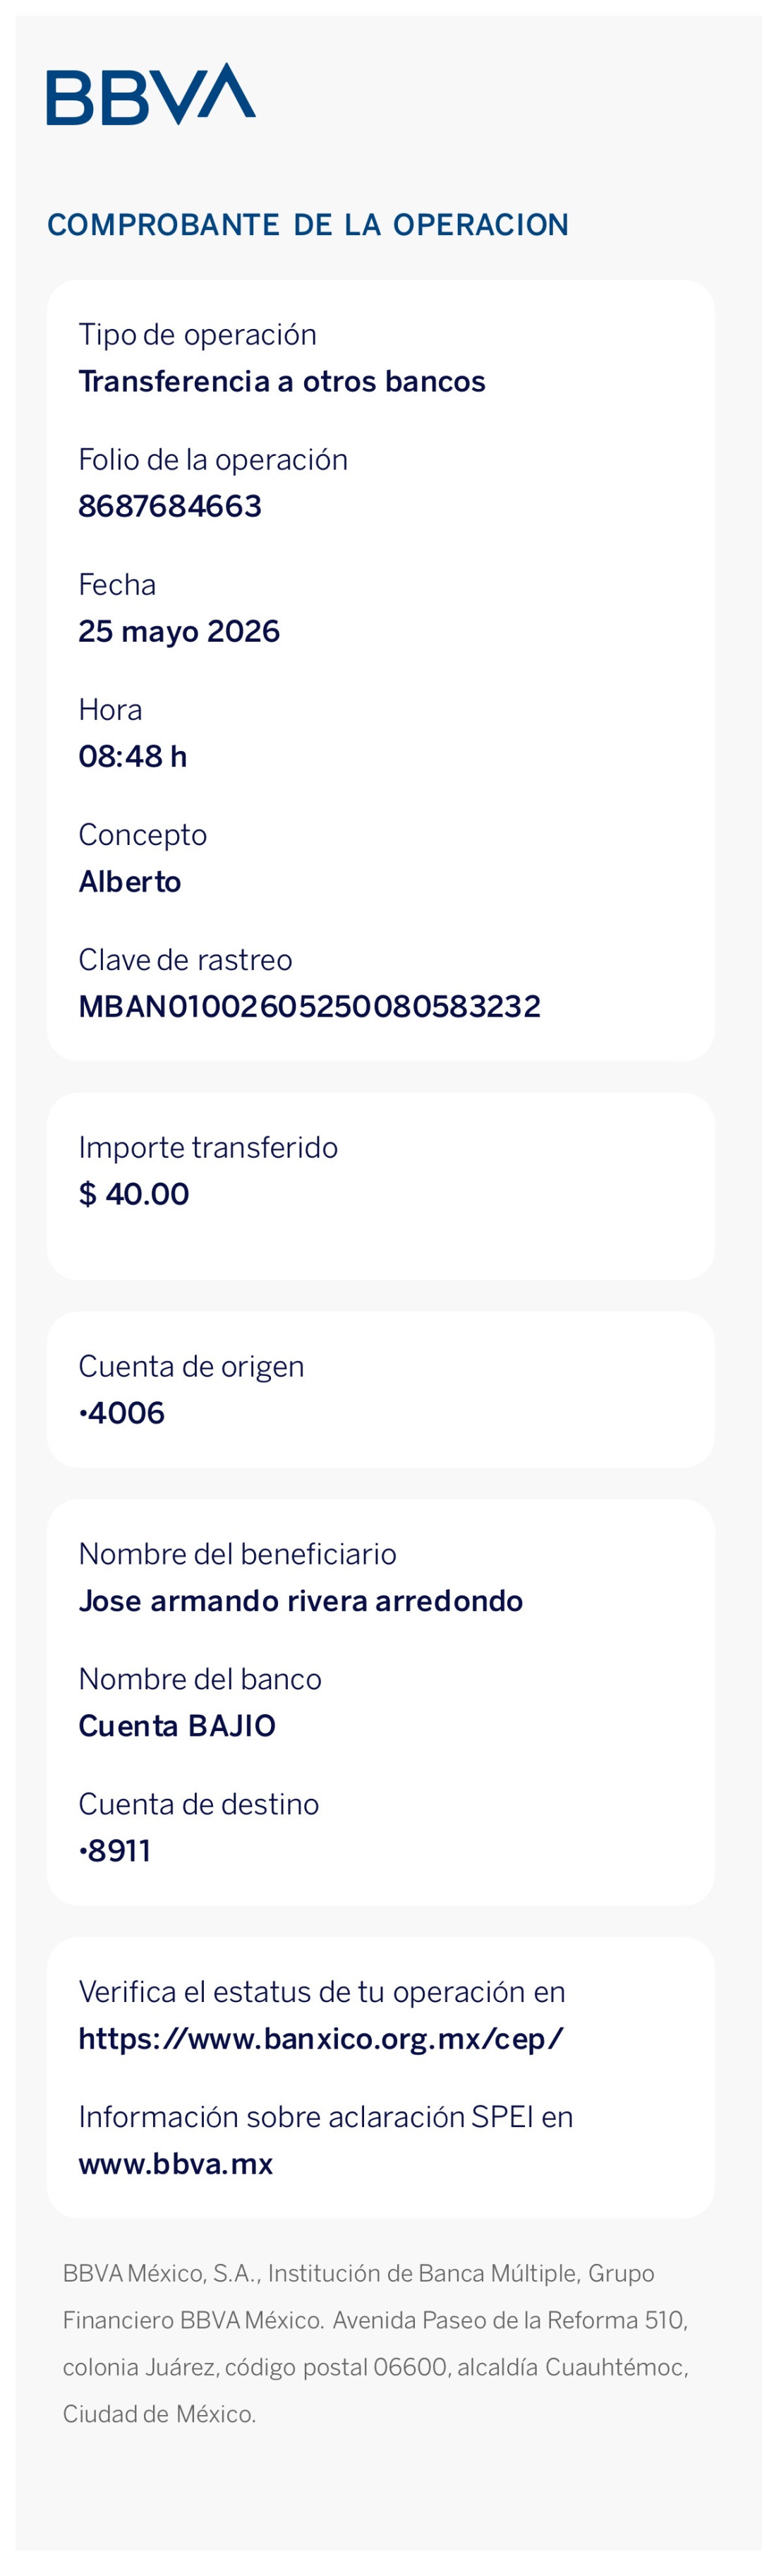This screenshot has height=2576, width=762.
Task: Click the destination account •8911
Action: (115, 1851)
